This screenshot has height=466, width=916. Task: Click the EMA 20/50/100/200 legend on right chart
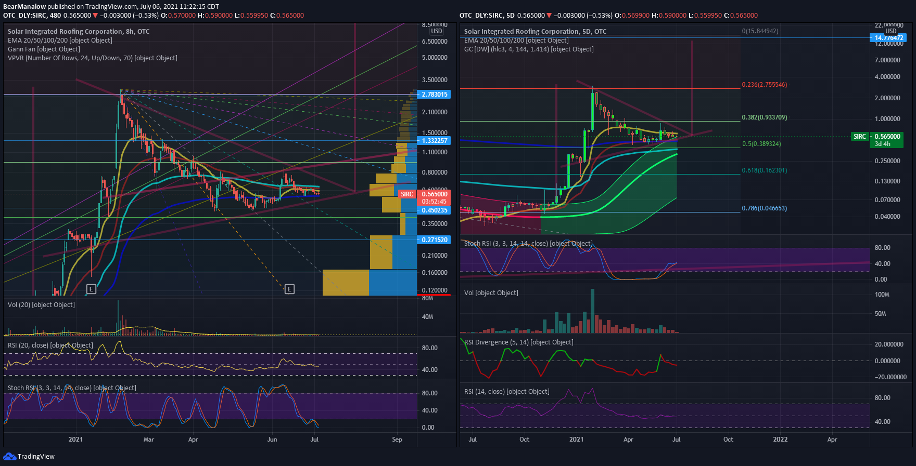pyautogui.click(x=516, y=40)
